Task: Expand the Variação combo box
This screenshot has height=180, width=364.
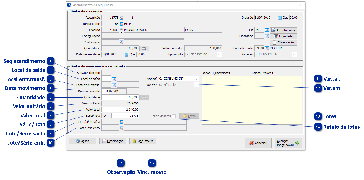Action: [x=294, y=55]
